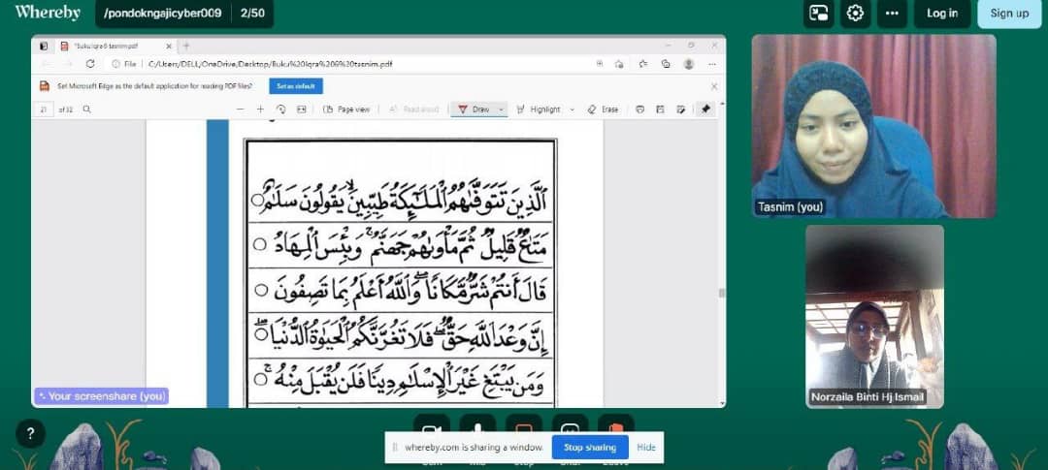This screenshot has height=470, width=1048.
Task: Click Set as default for PDF files
Action: click(x=295, y=86)
